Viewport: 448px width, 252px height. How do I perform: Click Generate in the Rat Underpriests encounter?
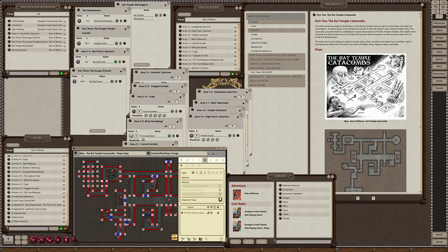pos(97,131)
